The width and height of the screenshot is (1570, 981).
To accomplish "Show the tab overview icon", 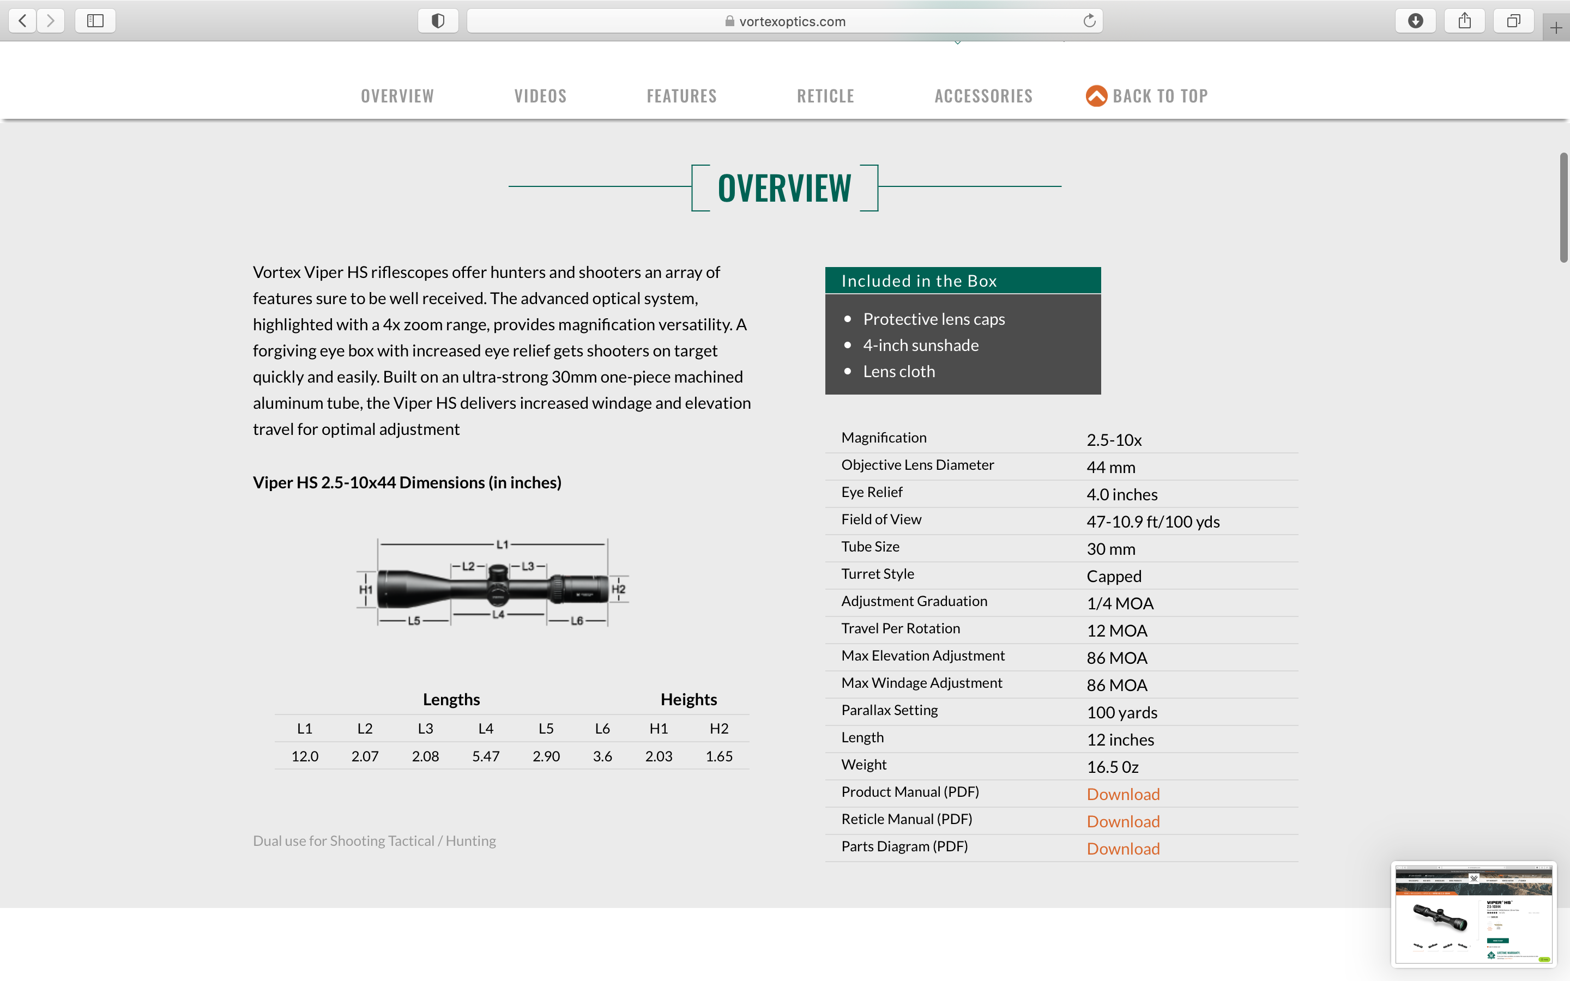I will tap(1513, 21).
